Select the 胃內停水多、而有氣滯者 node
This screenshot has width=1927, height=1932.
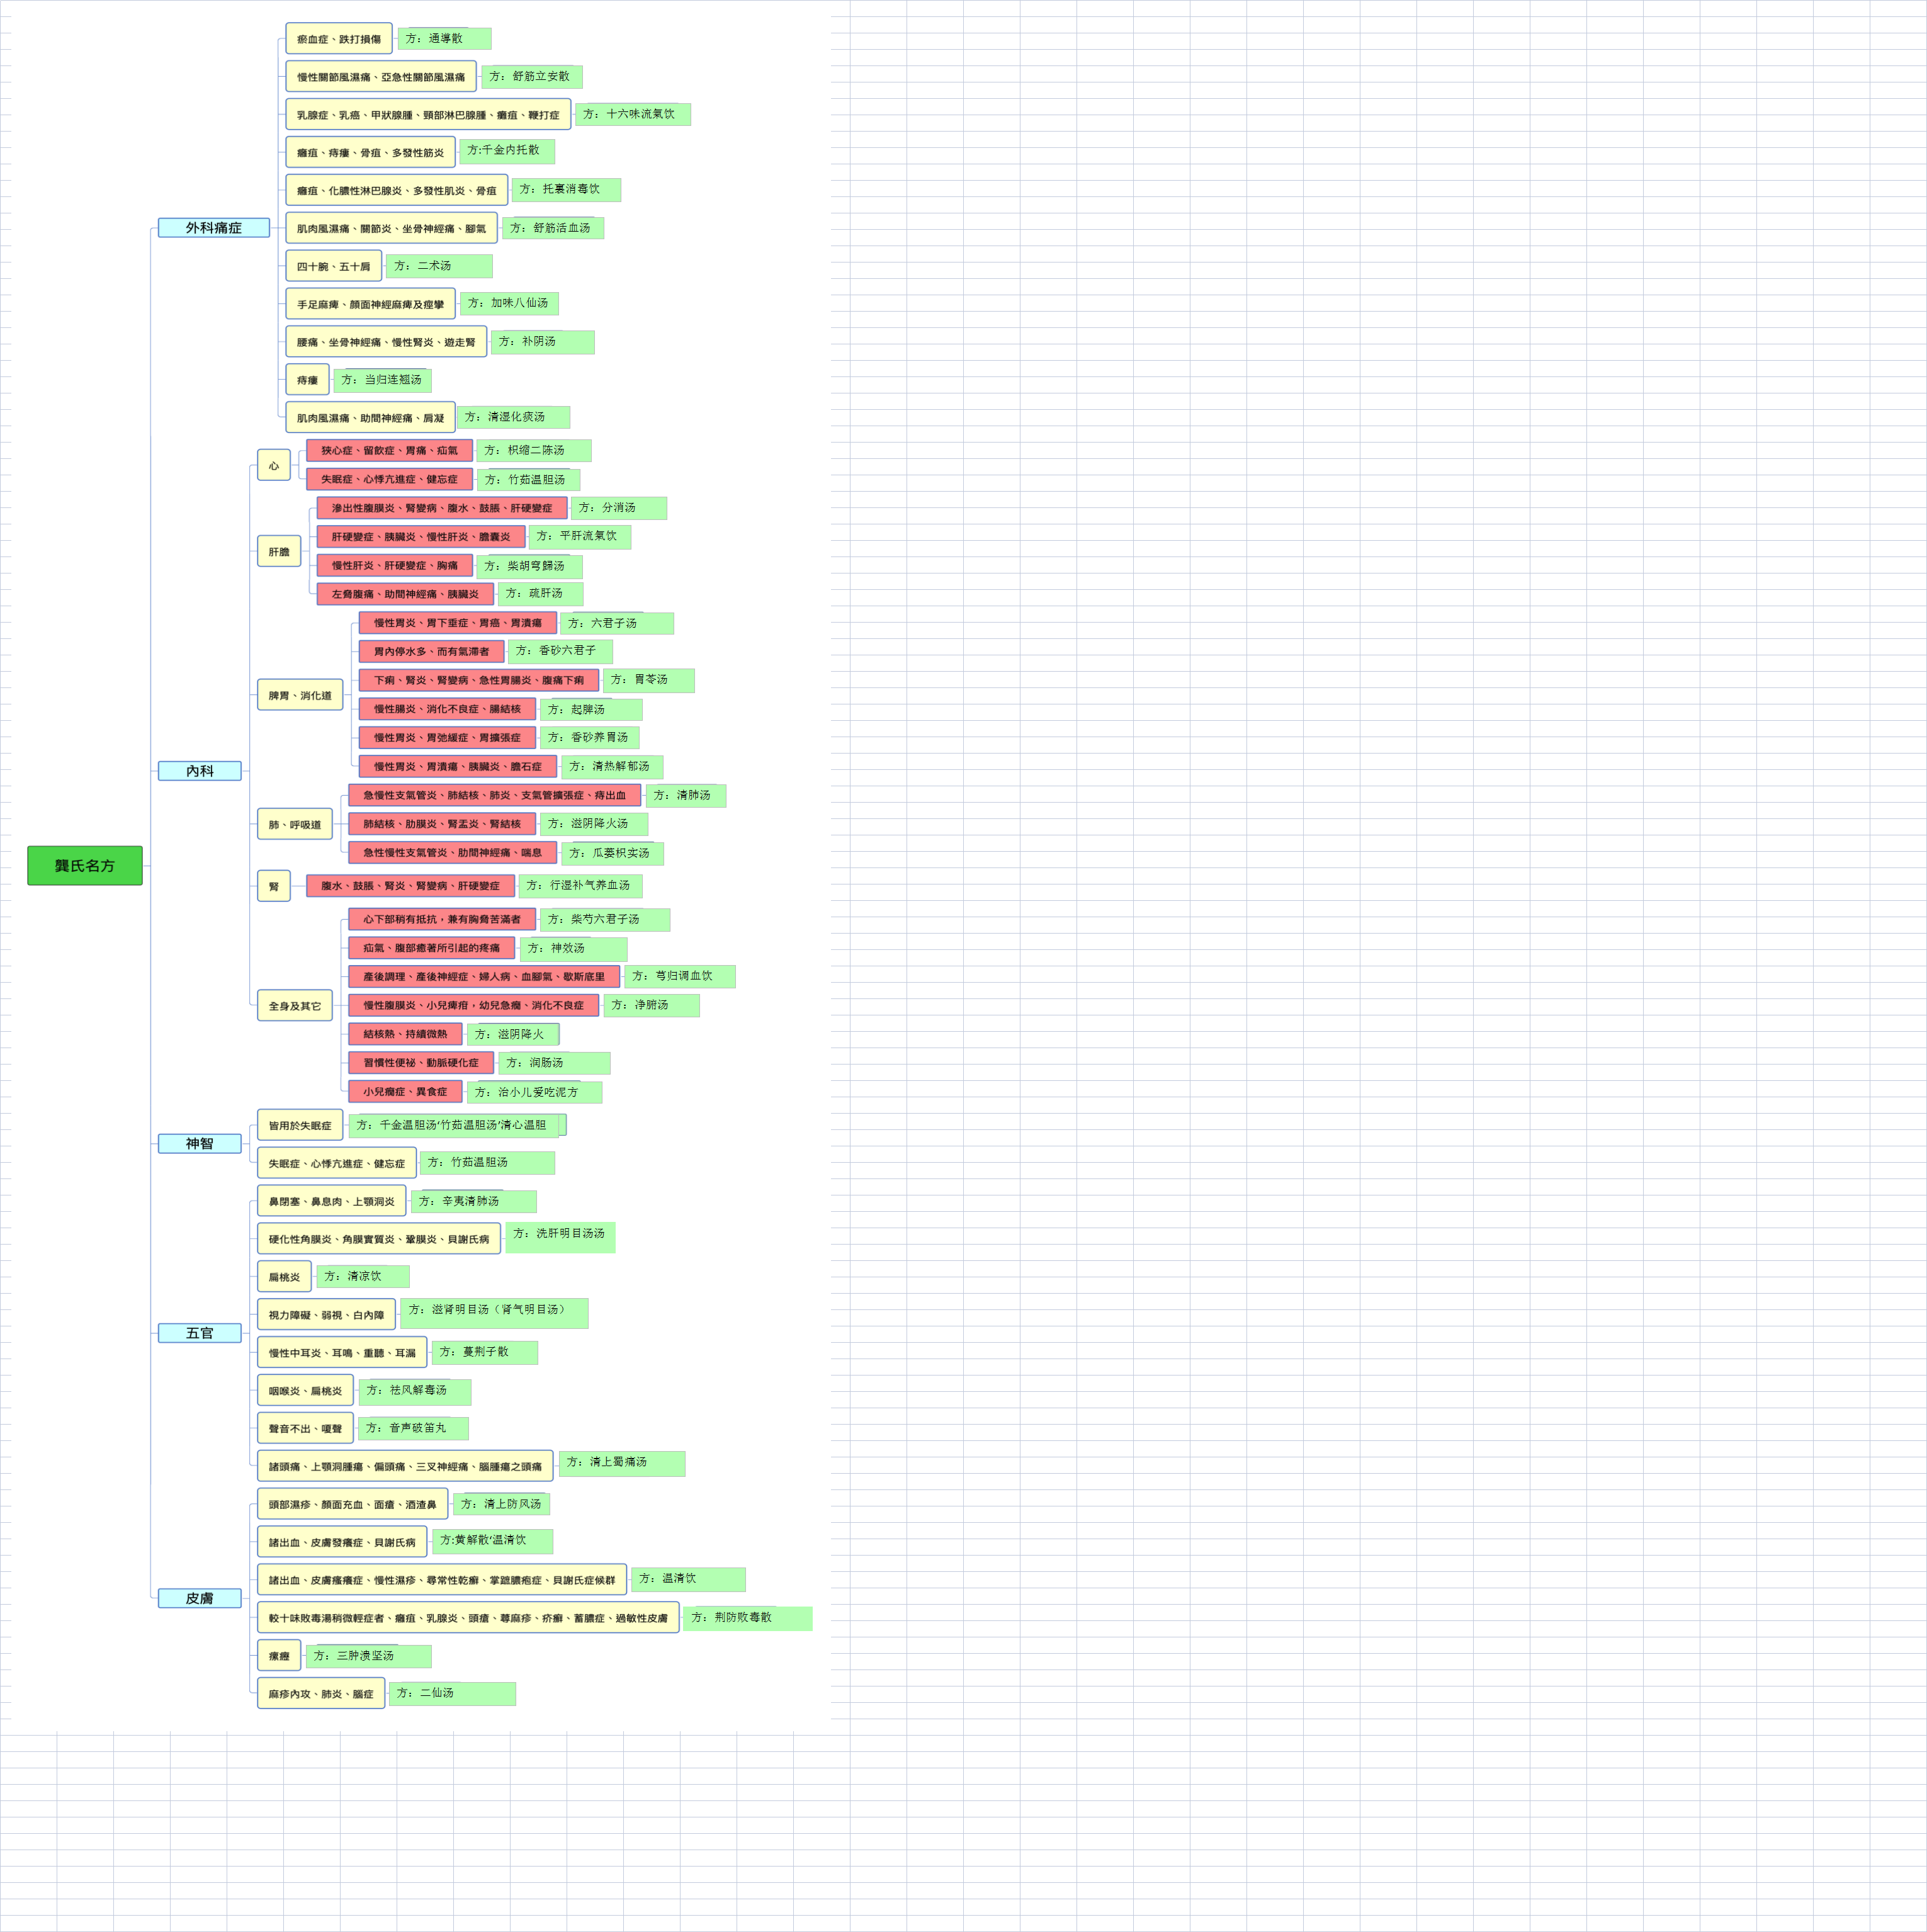[432, 652]
